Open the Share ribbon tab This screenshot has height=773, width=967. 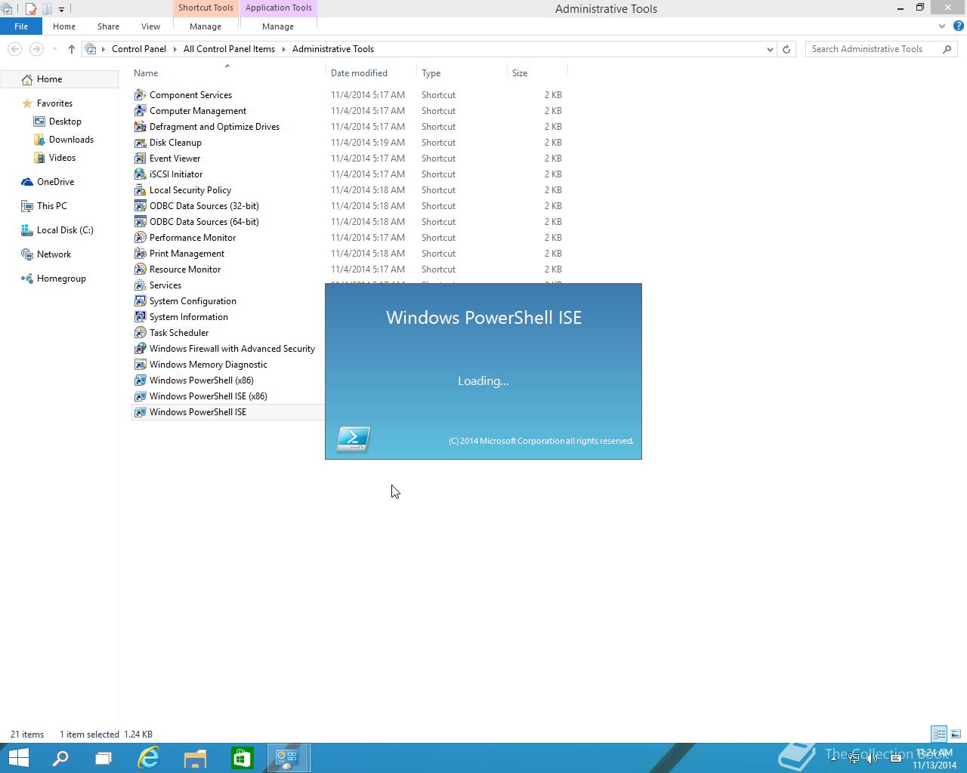pos(108,26)
